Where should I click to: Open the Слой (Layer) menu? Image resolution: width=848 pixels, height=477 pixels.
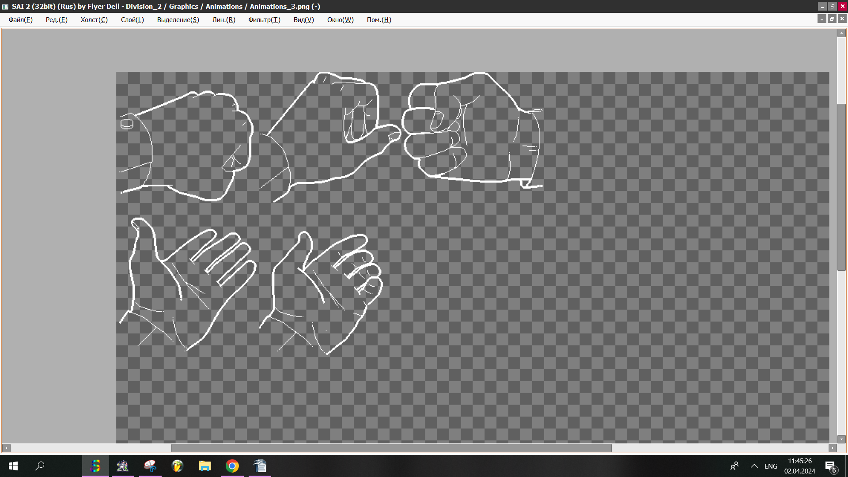[x=132, y=20]
